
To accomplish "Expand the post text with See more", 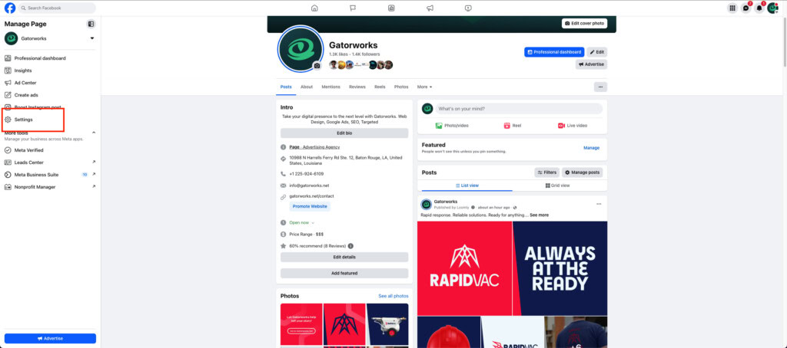I will pos(539,215).
